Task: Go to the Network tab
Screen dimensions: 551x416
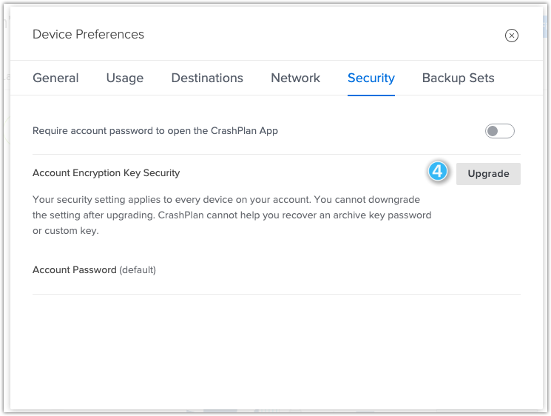Action: click(295, 78)
